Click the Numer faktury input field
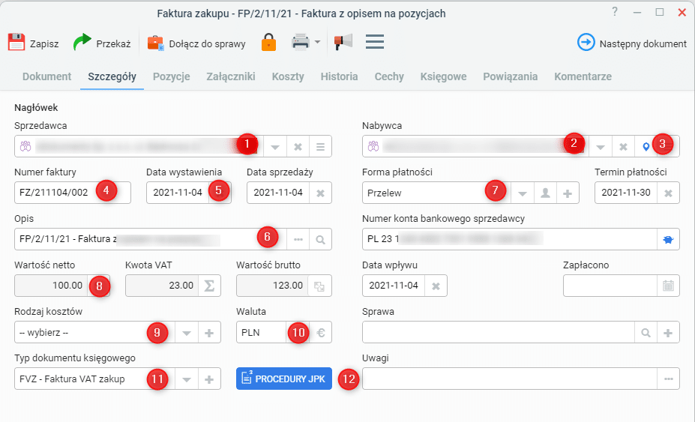695x422 pixels. tap(73, 193)
